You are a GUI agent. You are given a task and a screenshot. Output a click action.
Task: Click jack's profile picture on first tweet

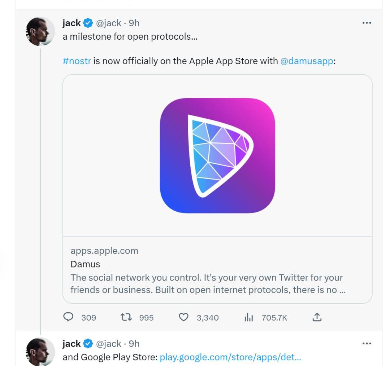40,32
